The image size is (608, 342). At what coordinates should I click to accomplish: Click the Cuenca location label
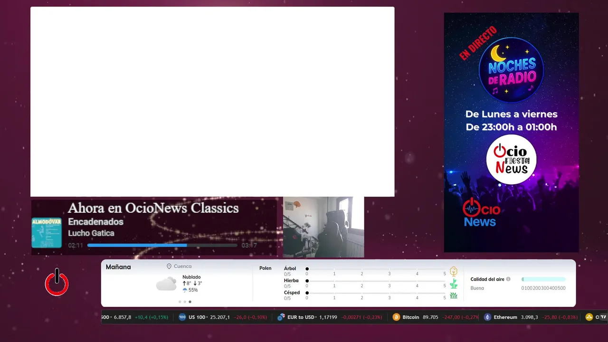(x=183, y=266)
